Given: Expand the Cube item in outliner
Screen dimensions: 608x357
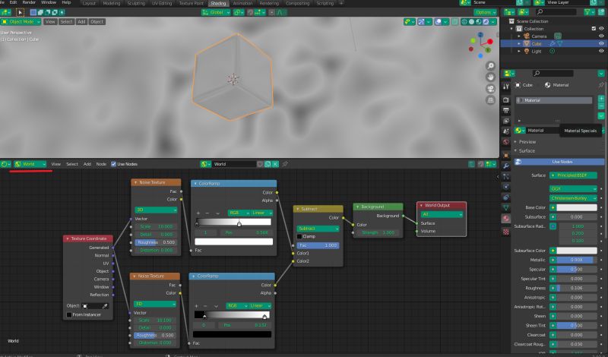Looking at the screenshot, I should point(519,43).
